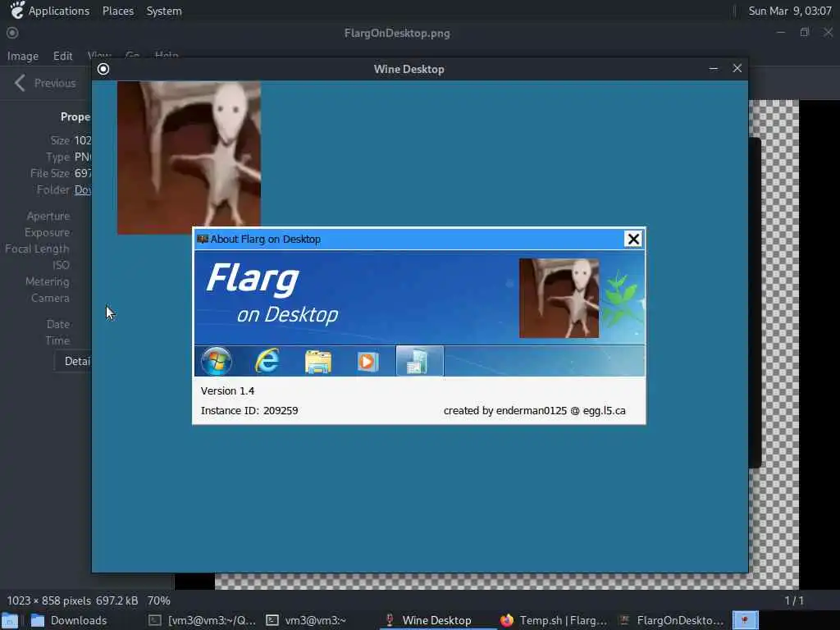Click the clock showing Sun Mar 9, 03:07
The height and width of the screenshot is (630, 840).
[790, 11]
